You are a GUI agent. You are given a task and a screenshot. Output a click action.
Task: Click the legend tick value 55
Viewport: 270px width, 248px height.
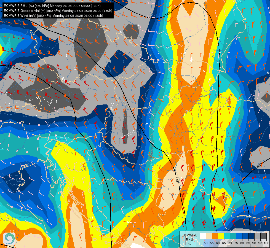212,243
